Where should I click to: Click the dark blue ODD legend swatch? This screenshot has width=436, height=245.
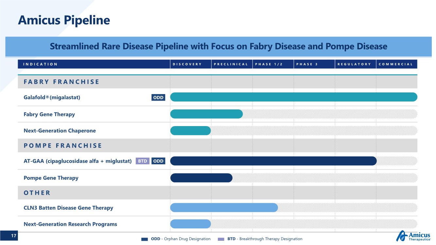145,239
